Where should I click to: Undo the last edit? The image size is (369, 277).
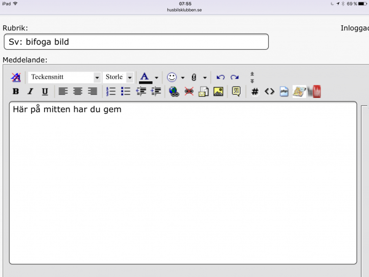(221, 77)
